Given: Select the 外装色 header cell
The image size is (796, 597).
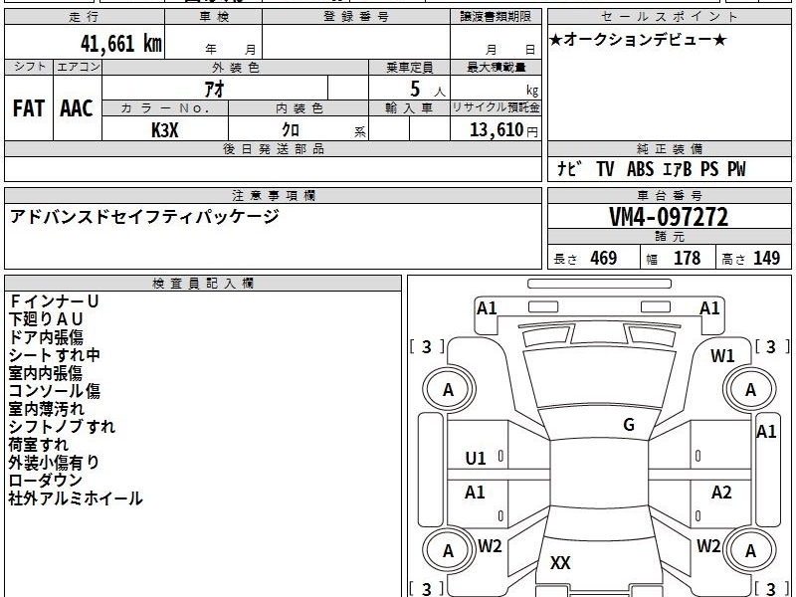Looking at the screenshot, I should (236, 67).
